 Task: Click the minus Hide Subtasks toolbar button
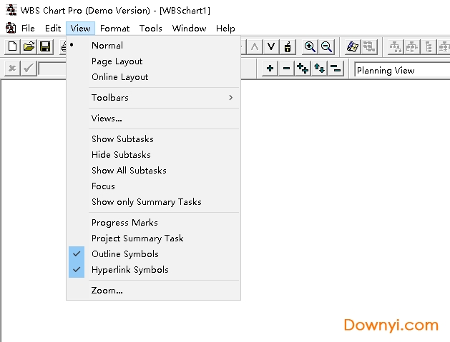click(x=286, y=69)
